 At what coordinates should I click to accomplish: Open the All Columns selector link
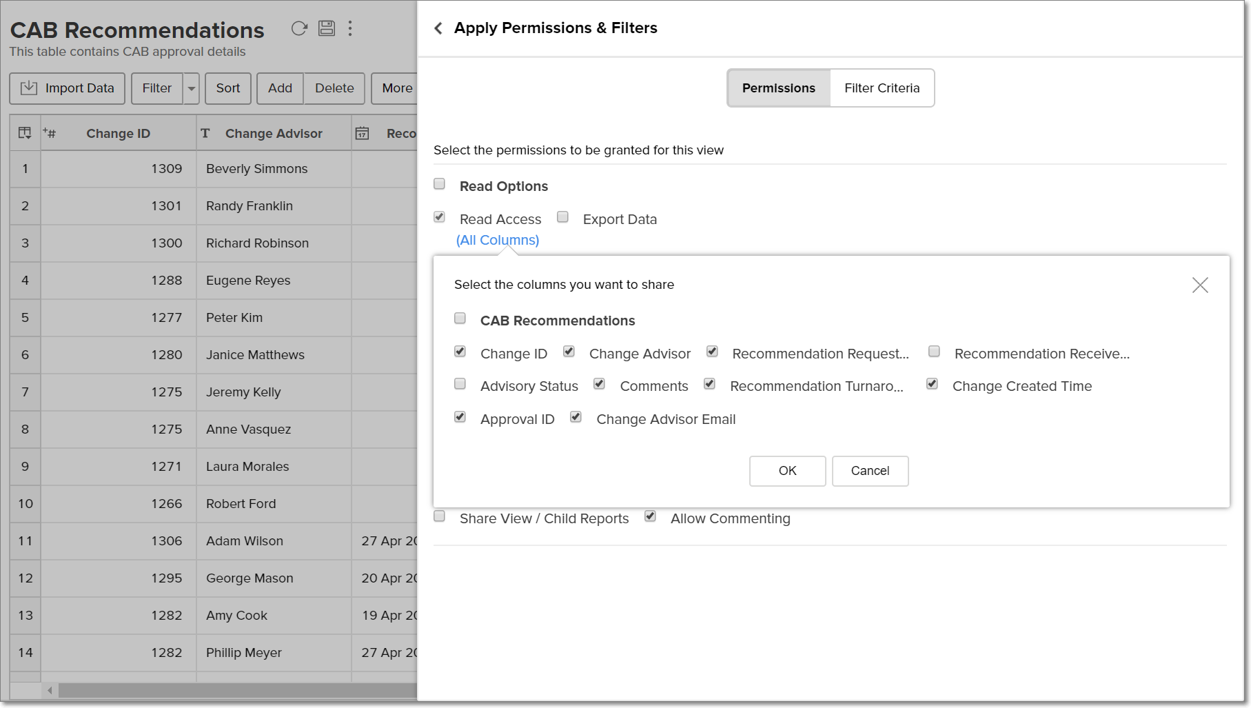tap(498, 240)
